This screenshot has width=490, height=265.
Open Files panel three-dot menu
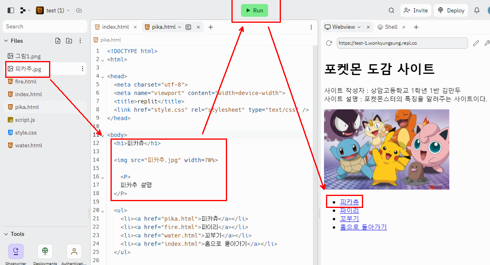(x=80, y=41)
